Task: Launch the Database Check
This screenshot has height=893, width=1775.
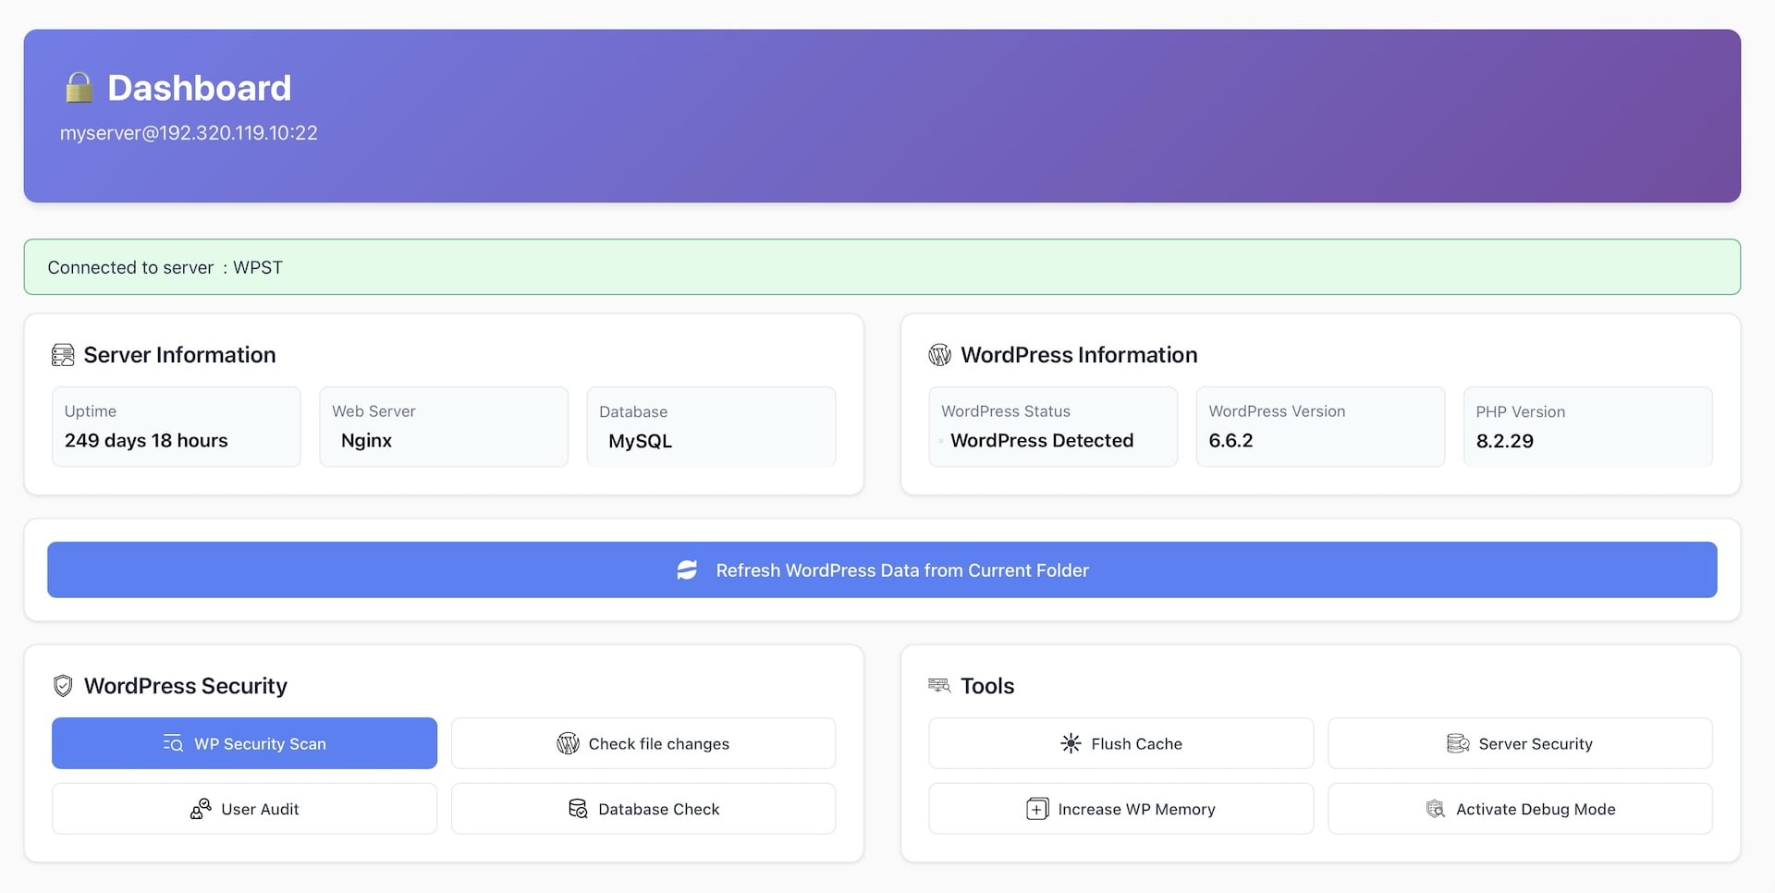Action: (x=643, y=809)
